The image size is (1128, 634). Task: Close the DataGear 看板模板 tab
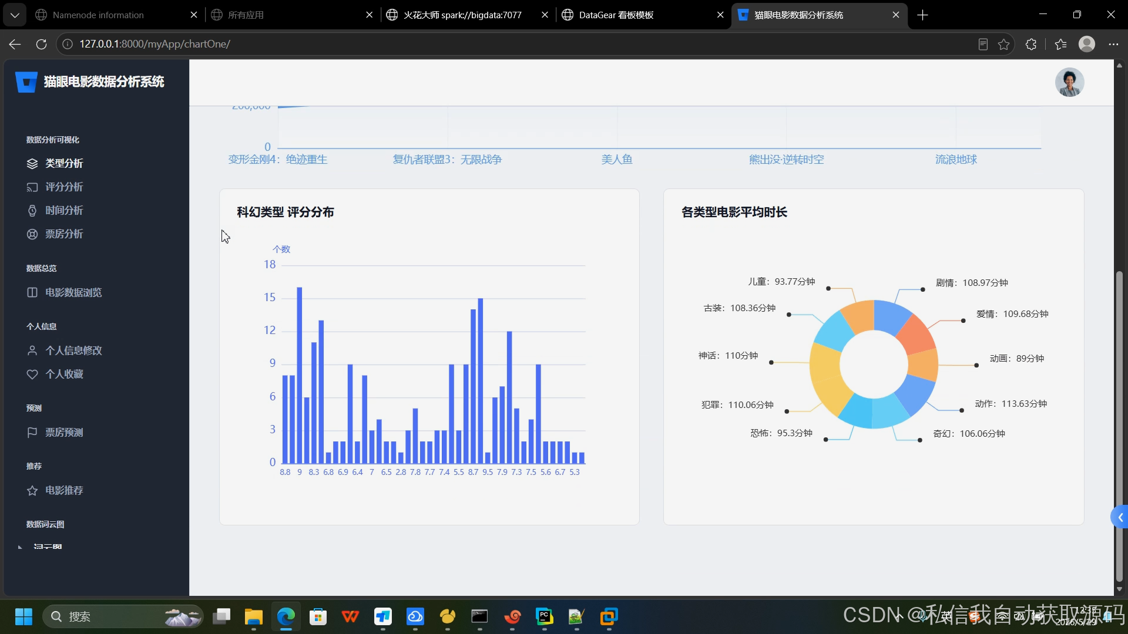720,15
